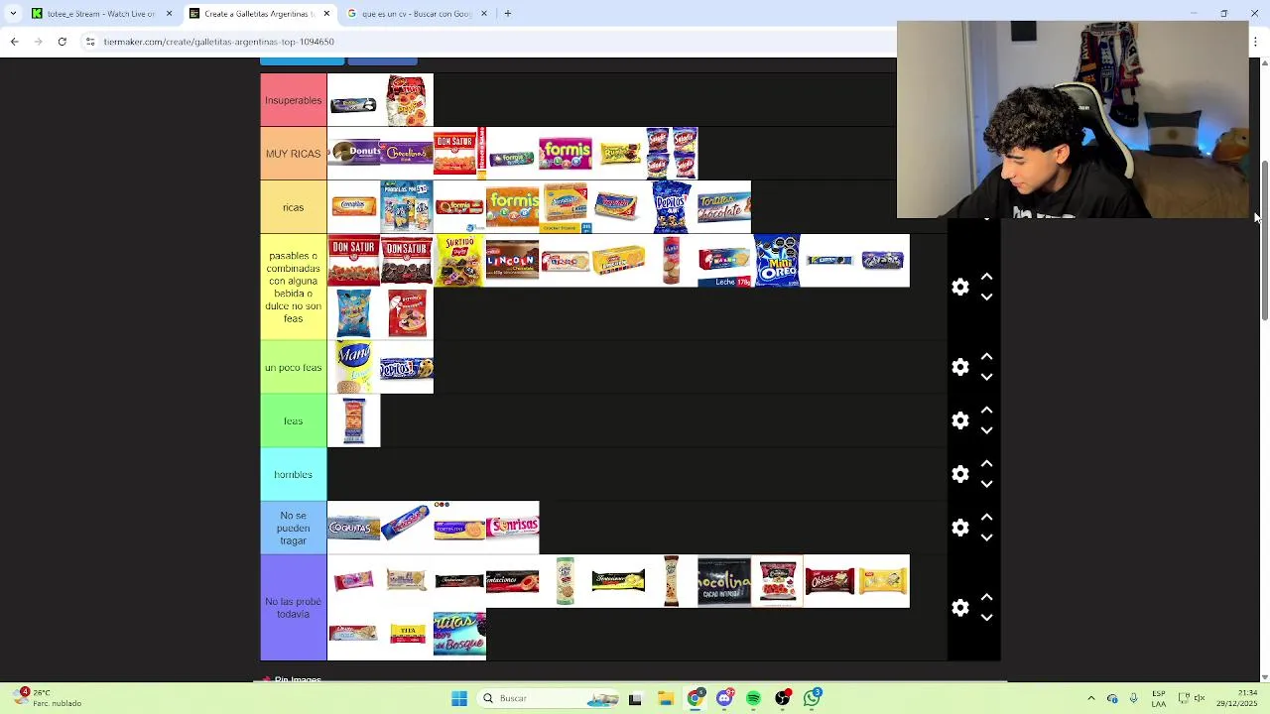Select the Lincoln chocolate cookie image

click(x=513, y=261)
